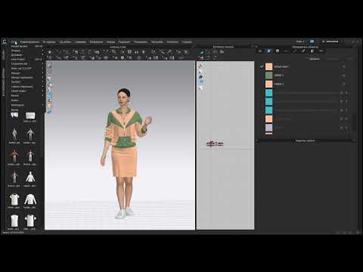Viewport: 363px width, 272px height.
Task: Click bottom icon of 3D window vertical toolbar
Action: click(50, 112)
